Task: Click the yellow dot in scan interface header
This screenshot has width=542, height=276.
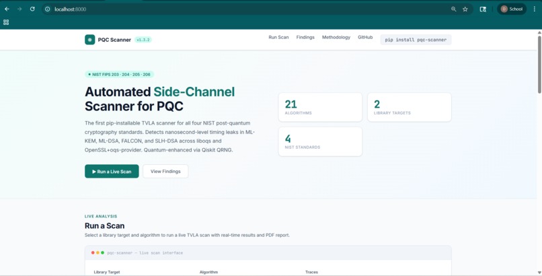Action: [x=98, y=253]
